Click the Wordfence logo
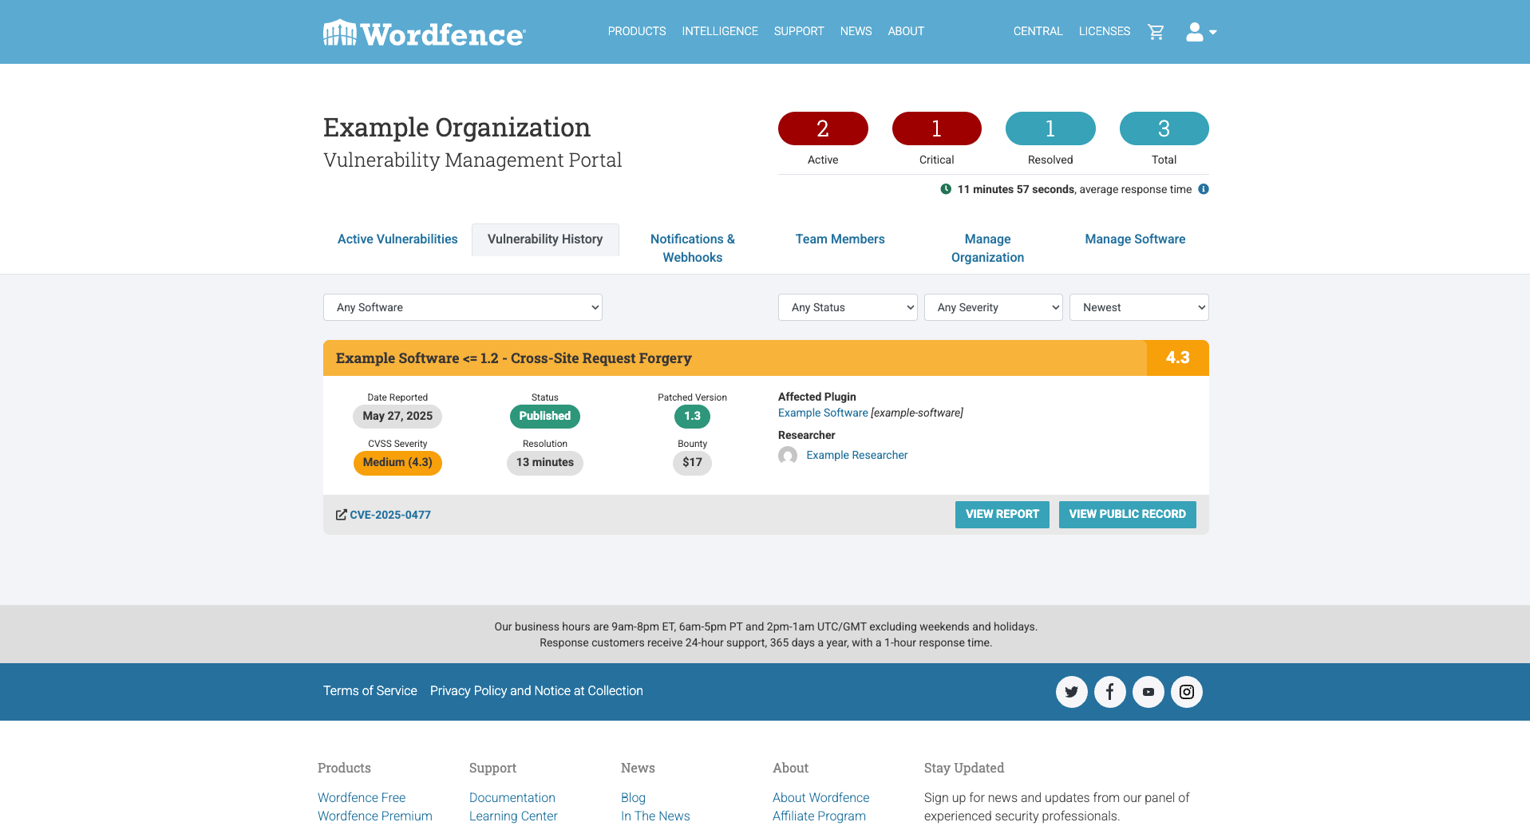 point(424,33)
